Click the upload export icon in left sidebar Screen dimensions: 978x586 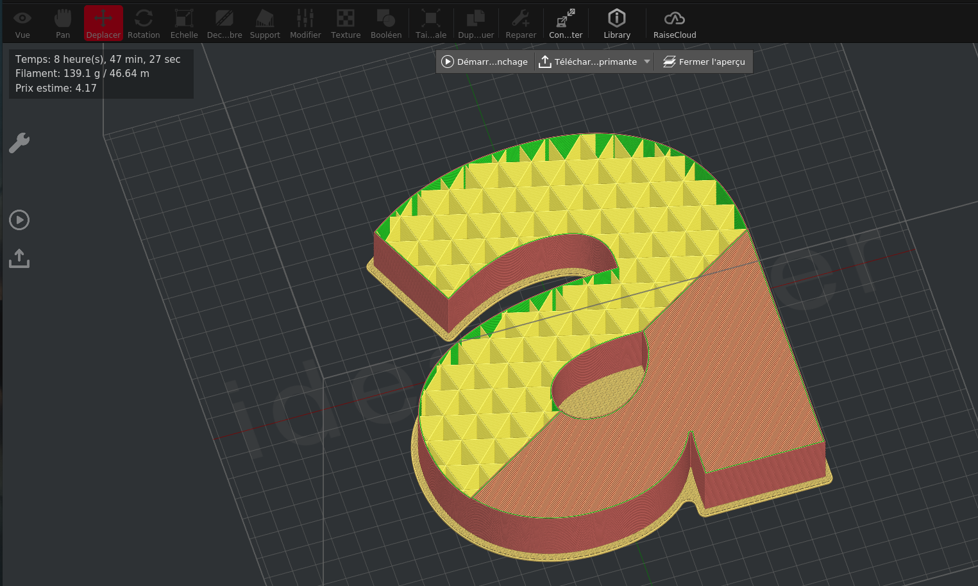(x=19, y=258)
